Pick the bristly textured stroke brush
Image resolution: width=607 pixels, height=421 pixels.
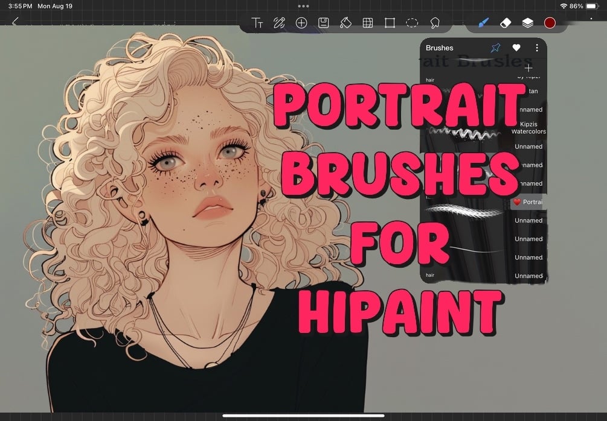coord(464,210)
